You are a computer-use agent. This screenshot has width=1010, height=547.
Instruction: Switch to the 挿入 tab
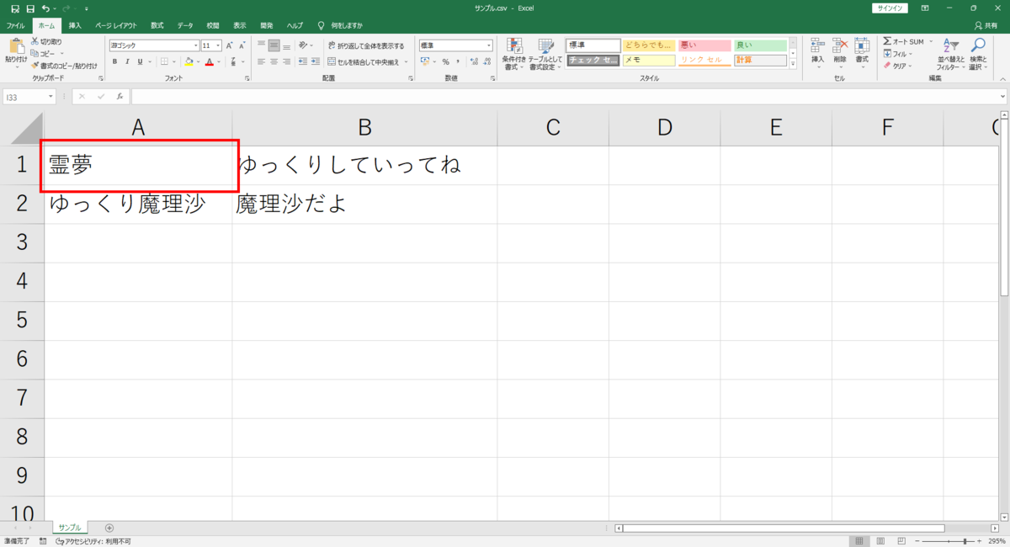[x=75, y=25]
